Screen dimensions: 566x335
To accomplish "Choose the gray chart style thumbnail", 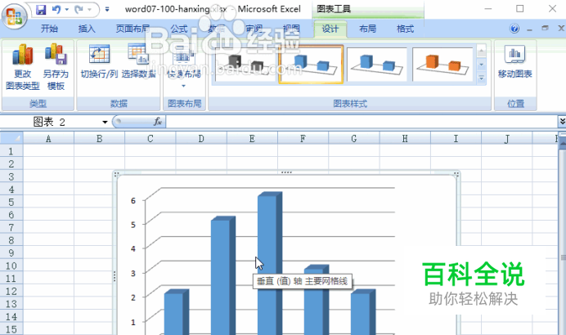I will 245,65.
